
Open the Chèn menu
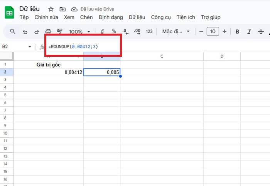(x=86, y=17)
